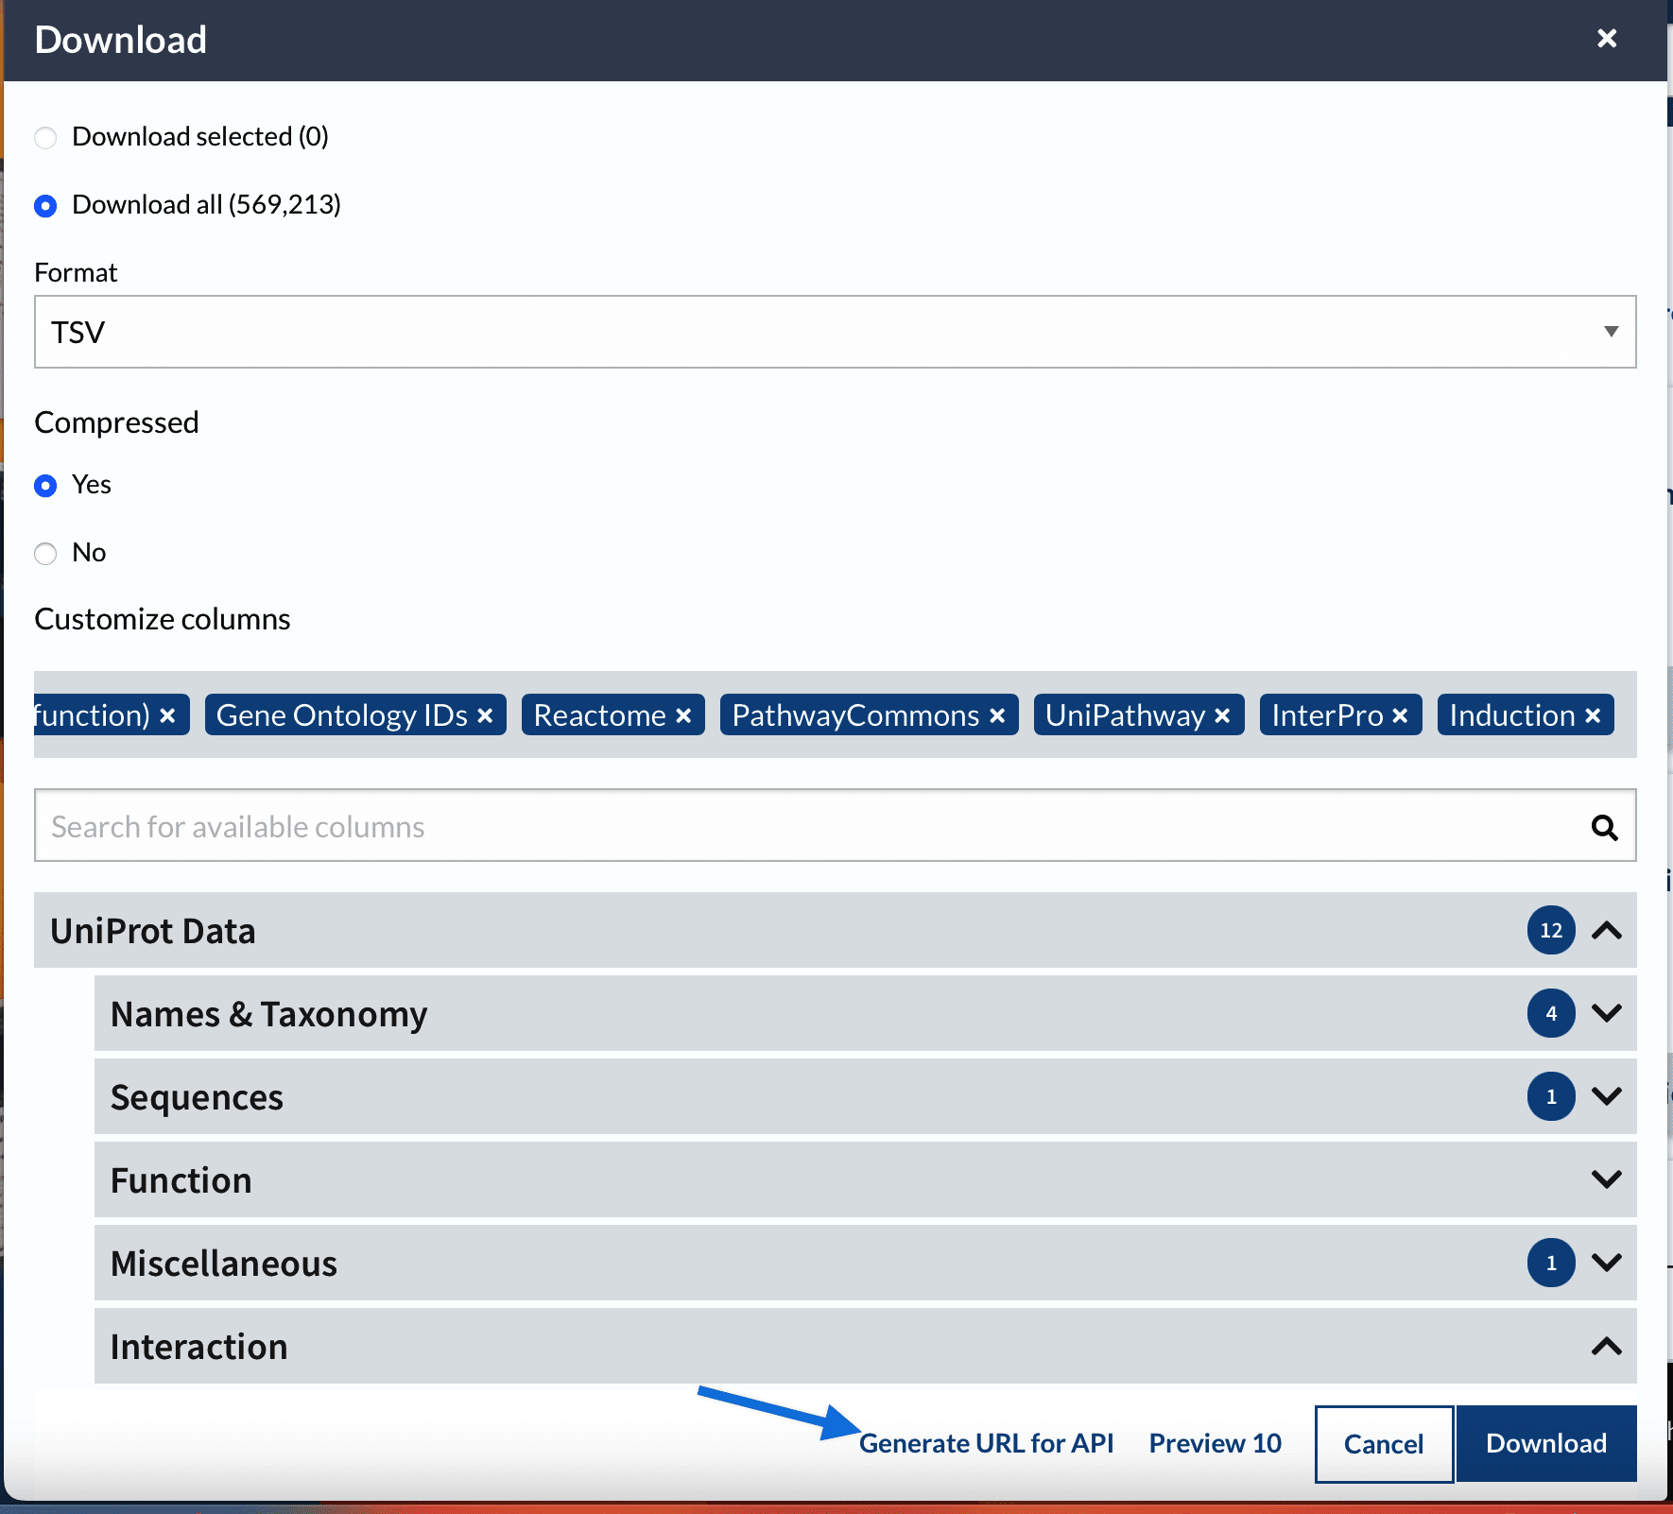This screenshot has height=1514, width=1673.
Task: Choose Yes for Compressed
Action: (x=45, y=486)
